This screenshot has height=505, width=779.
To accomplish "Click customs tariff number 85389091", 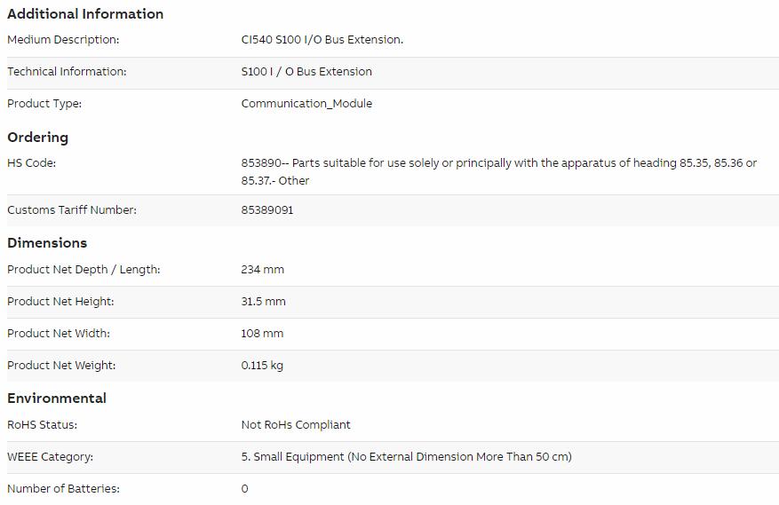I will 267,210.
